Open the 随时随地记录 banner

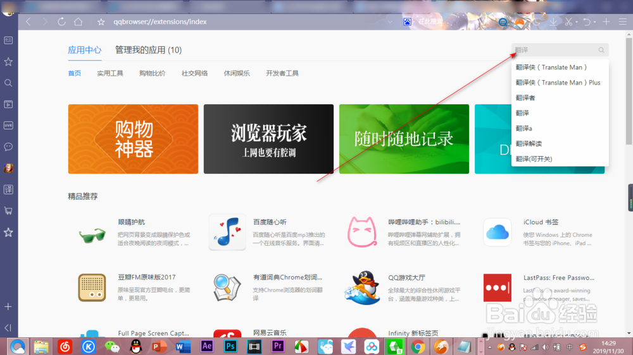404,139
